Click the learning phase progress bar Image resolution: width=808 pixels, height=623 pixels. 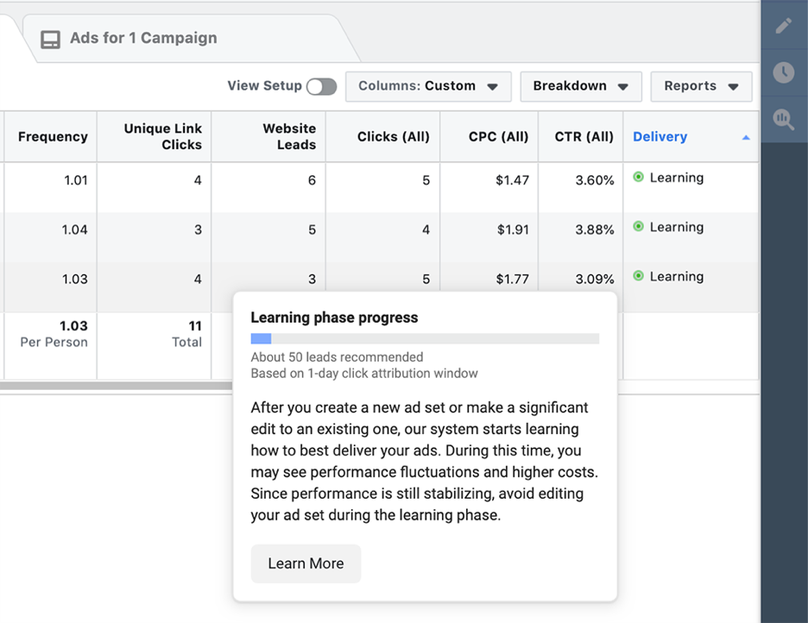(x=425, y=339)
